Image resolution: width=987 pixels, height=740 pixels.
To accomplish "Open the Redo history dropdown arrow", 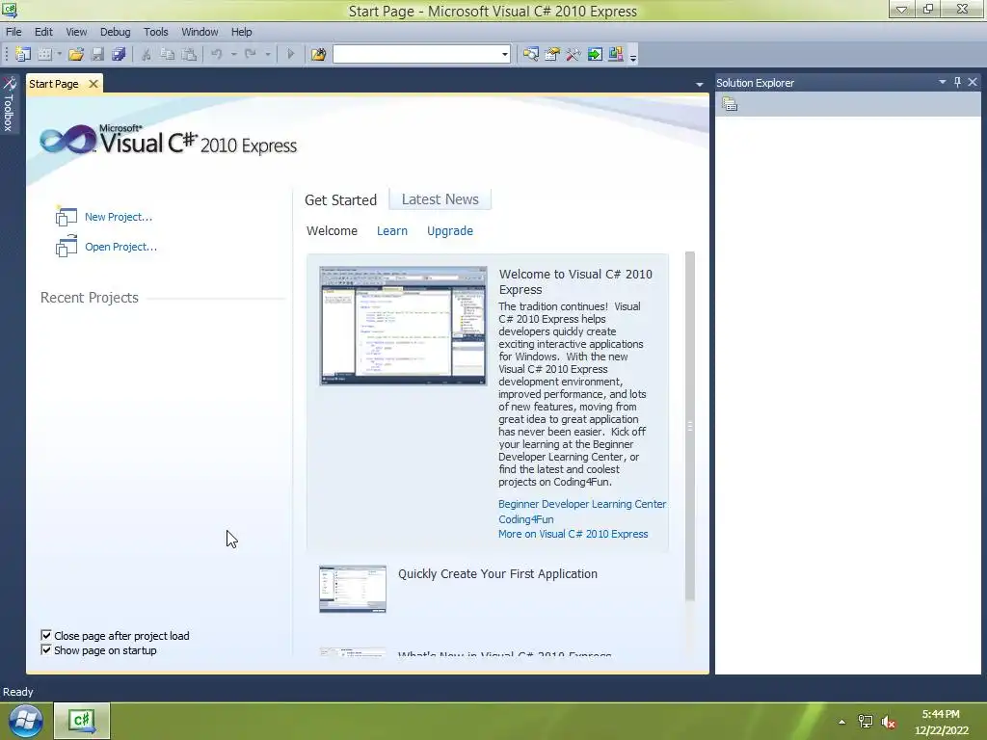I will point(268,55).
